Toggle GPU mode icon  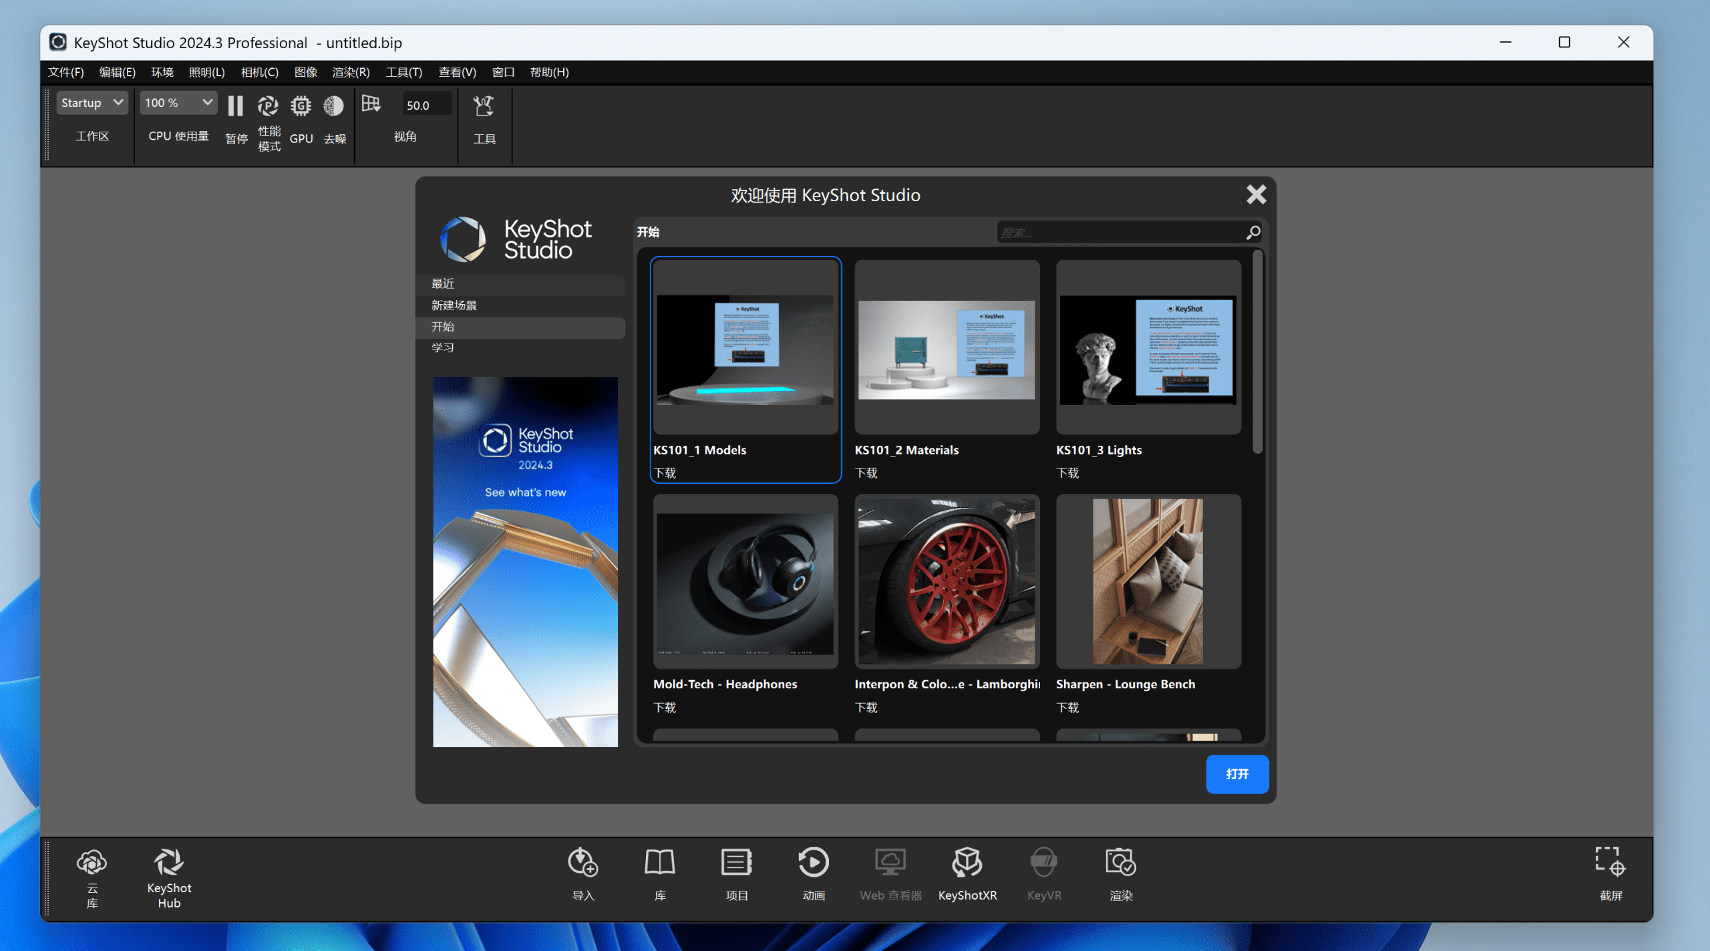coord(301,106)
